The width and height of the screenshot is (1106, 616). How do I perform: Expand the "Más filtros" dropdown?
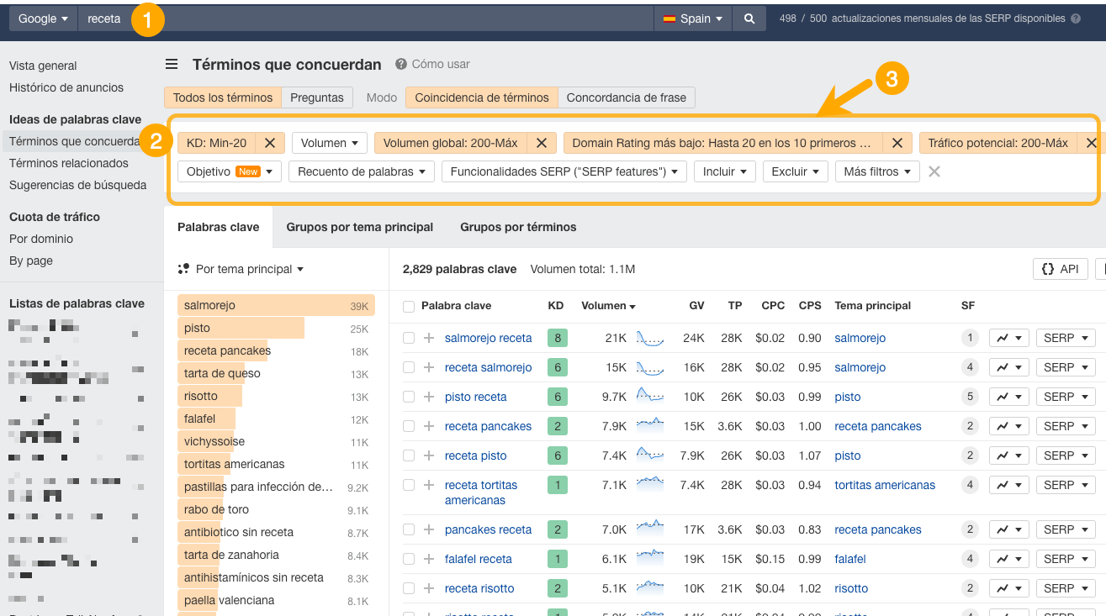876,171
